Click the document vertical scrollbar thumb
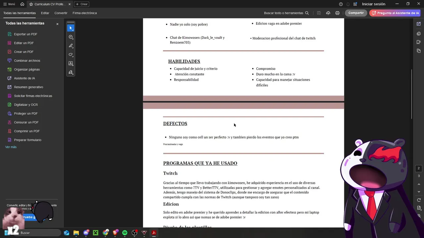 [x=412, y=94]
